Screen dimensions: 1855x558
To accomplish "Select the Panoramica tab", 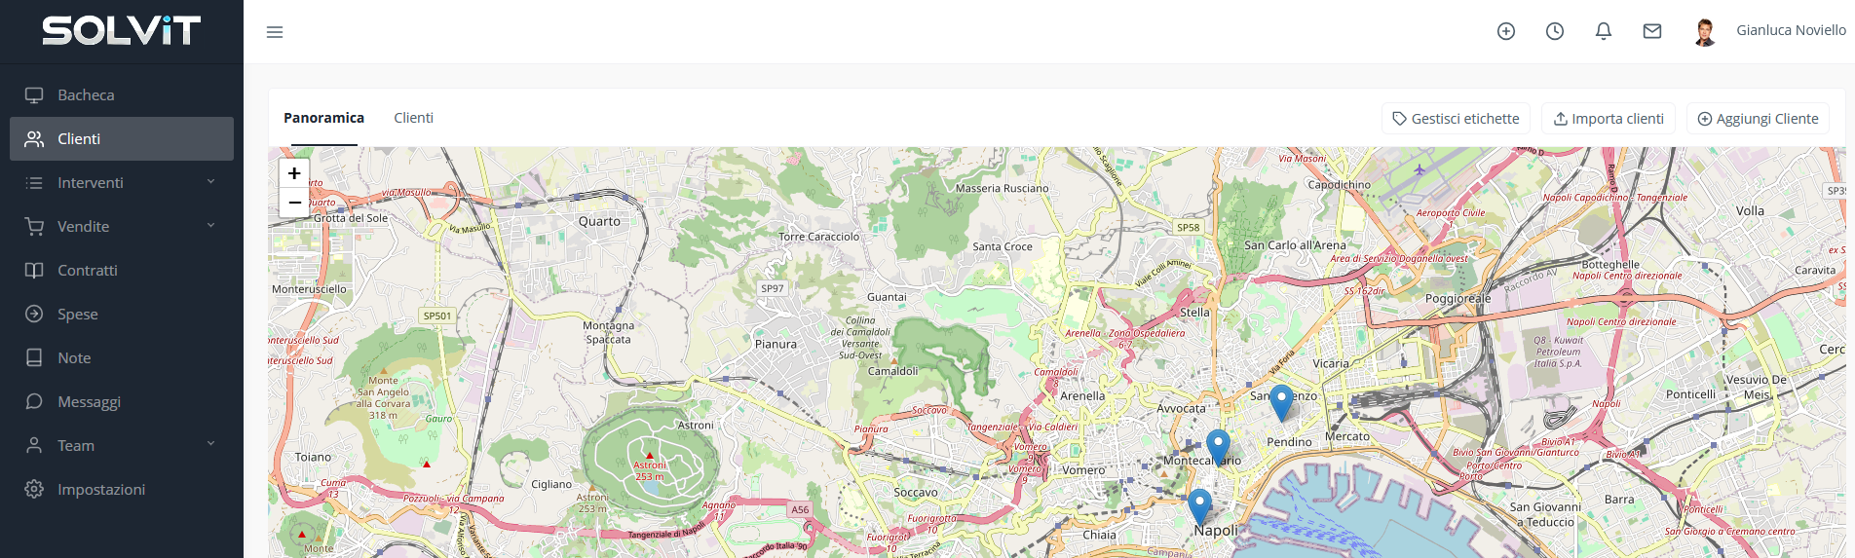I will coord(323,118).
